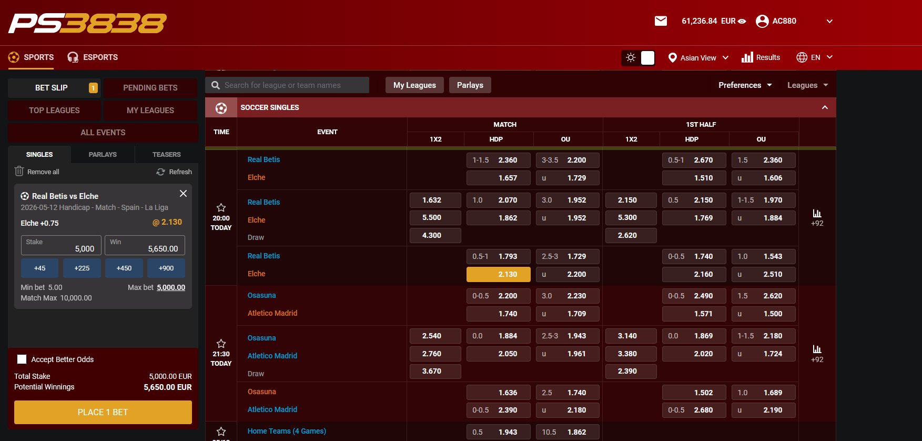This screenshot has width=922, height=441.
Task: Click the globe icon by EN
Action: [x=802, y=57]
